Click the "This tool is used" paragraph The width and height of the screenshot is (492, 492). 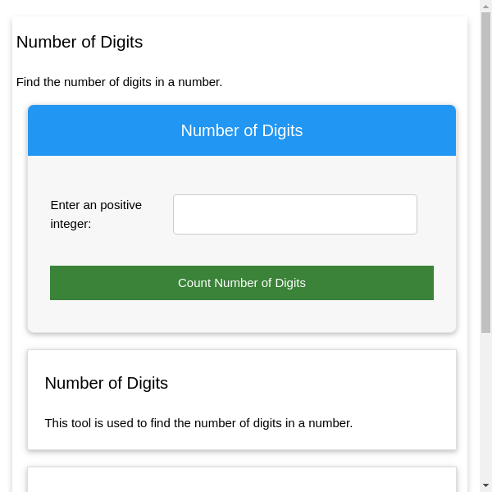click(x=198, y=423)
